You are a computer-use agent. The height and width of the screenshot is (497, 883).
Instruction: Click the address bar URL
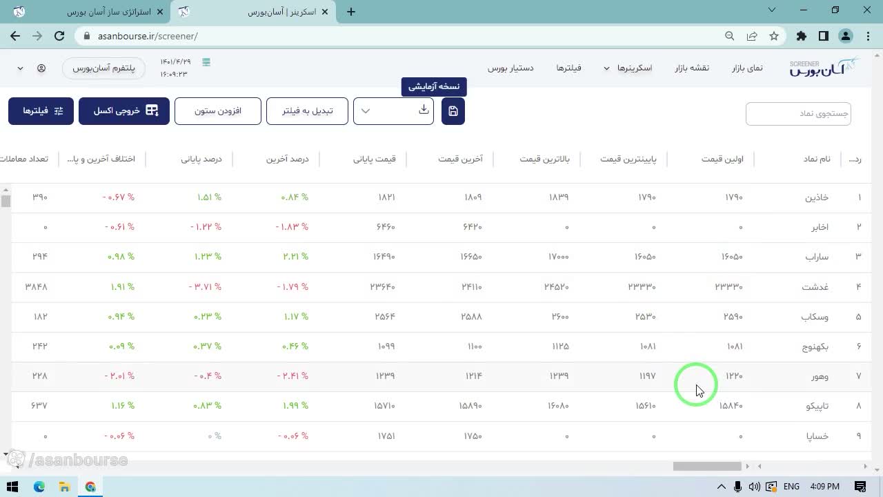pyautogui.click(x=148, y=36)
